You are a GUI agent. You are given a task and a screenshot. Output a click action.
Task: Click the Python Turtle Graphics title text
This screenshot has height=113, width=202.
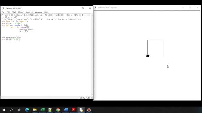(107, 8)
